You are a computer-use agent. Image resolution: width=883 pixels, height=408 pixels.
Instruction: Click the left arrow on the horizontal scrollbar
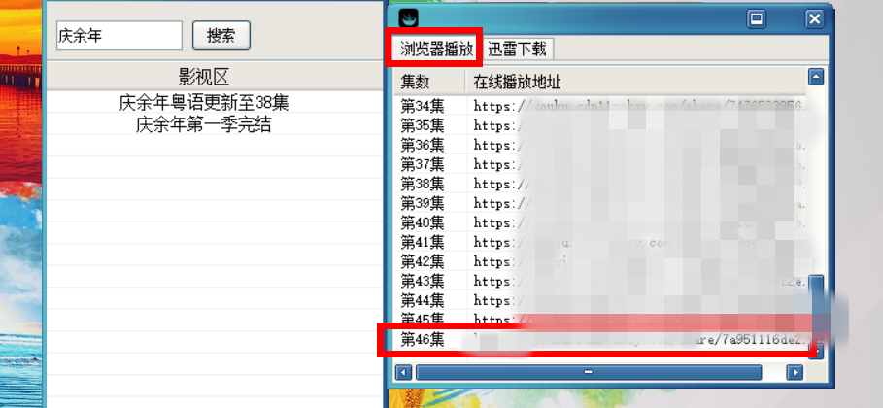404,372
